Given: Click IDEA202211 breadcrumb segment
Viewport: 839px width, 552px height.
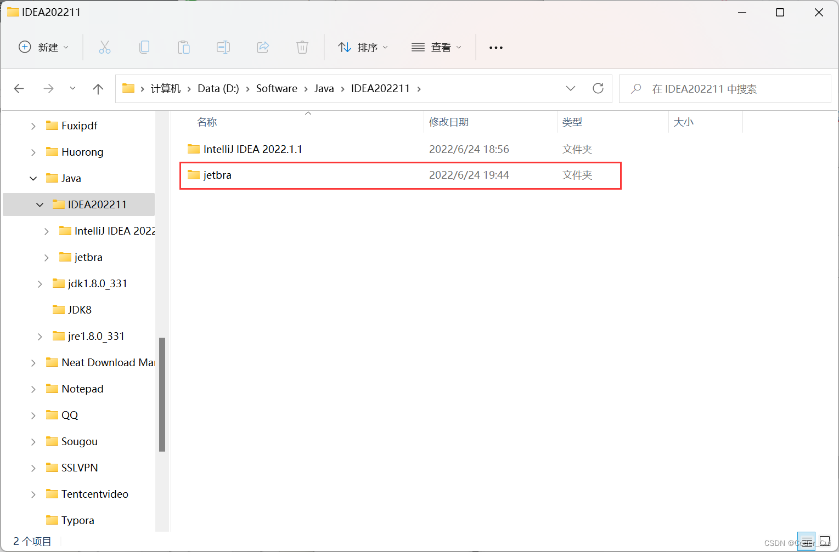Looking at the screenshot, I should tap(380, 88).
